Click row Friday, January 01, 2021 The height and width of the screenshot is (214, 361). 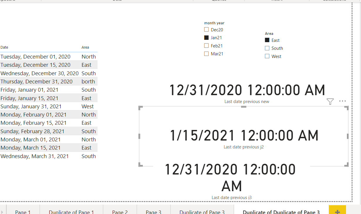coord(49,90)
